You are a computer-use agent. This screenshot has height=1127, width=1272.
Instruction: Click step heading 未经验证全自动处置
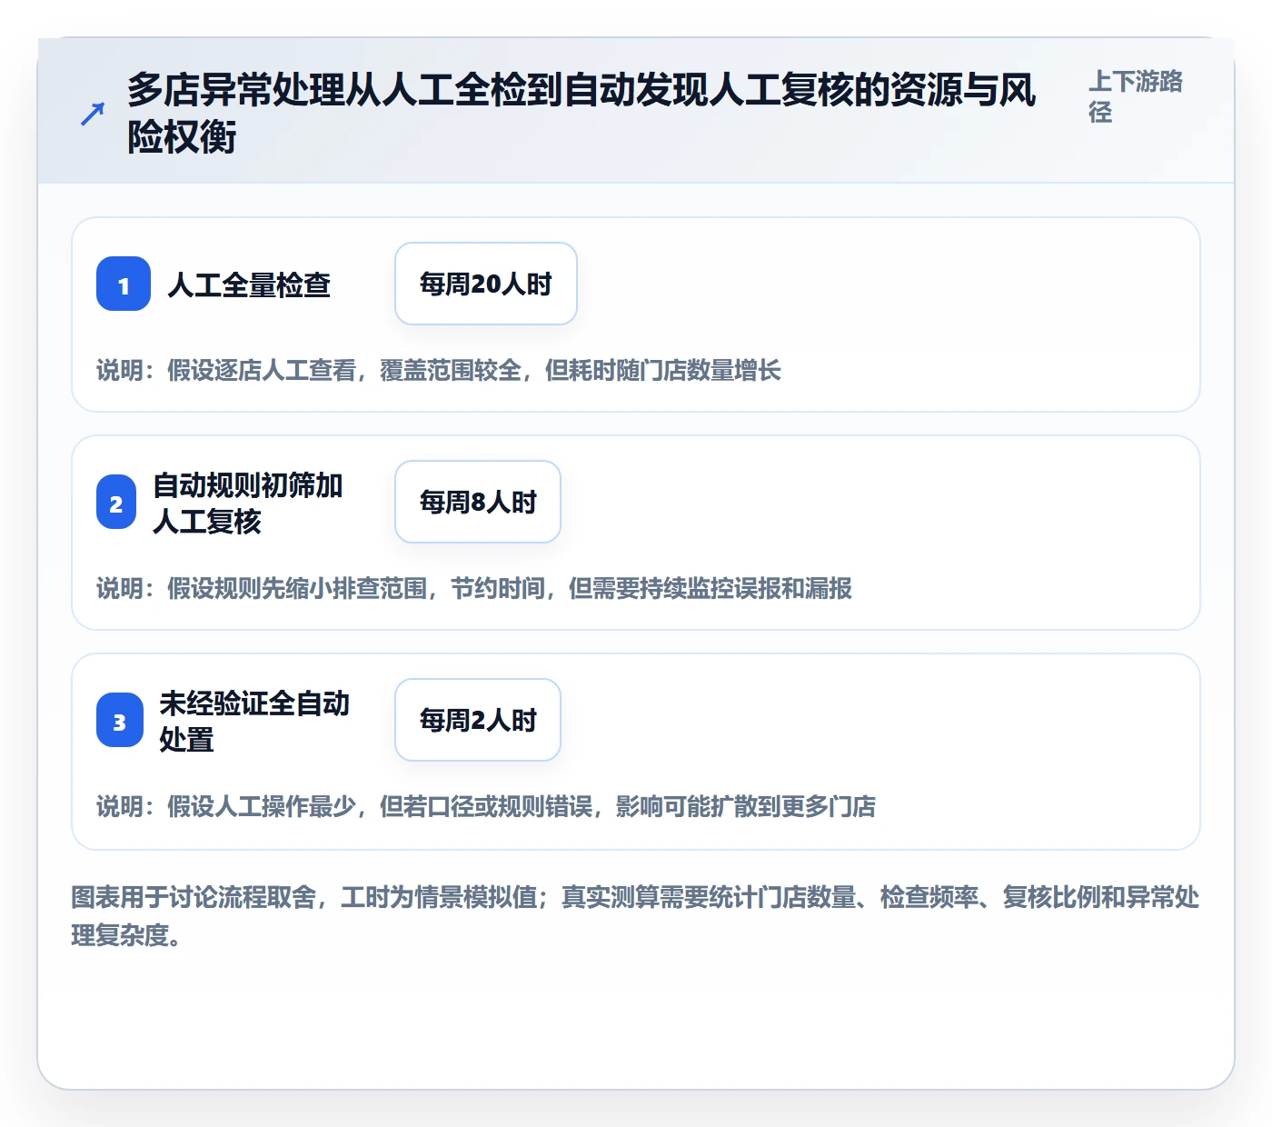click(x=254, y=721)
